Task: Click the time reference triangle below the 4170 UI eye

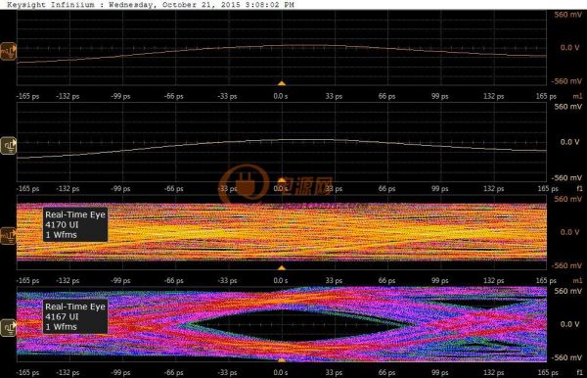Action: coord(282,268)
